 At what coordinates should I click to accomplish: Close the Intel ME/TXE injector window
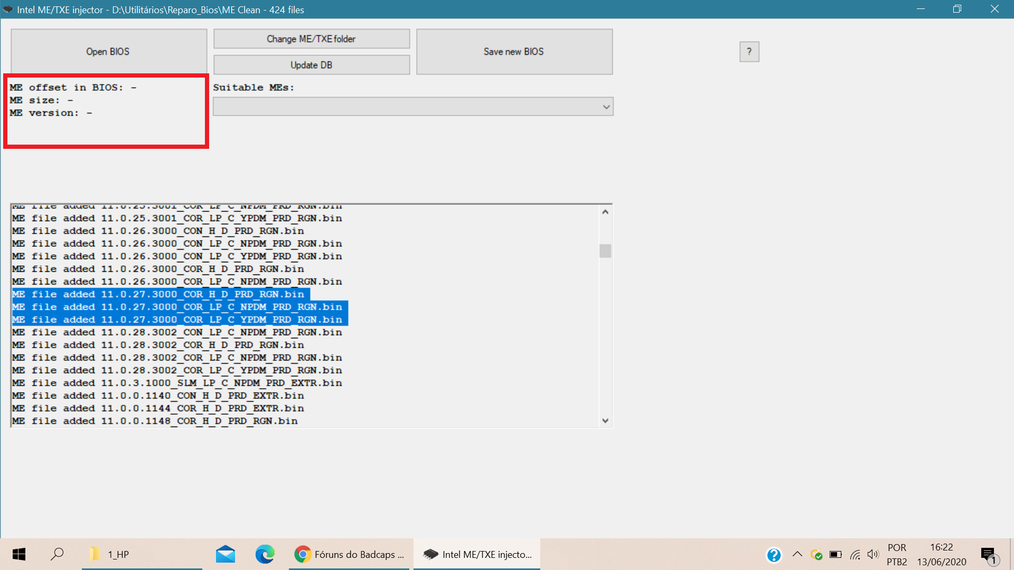coord(994,9)
